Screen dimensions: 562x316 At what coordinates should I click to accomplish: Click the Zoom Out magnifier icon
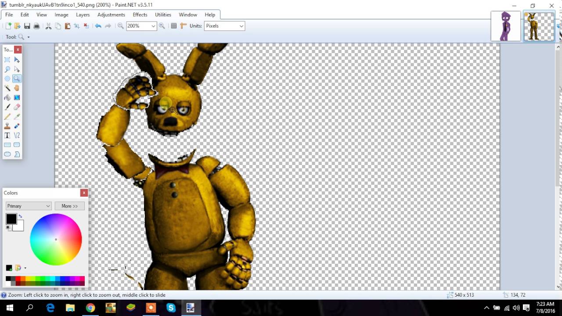point(120,26)
